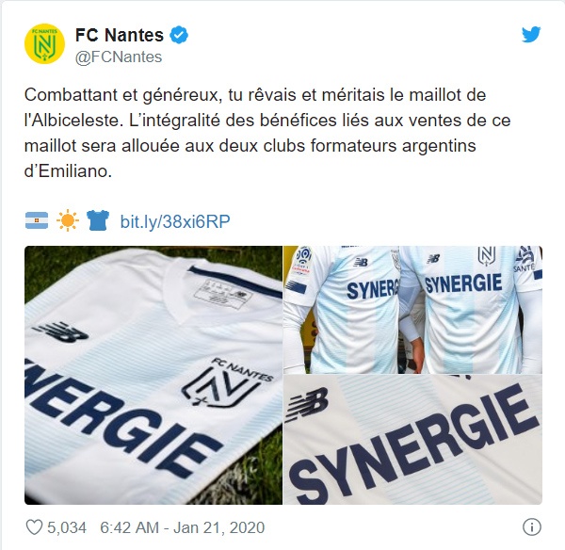Viewport: 565px width, 550px height.
Task: View the large folded jersey photo
Action: [x=153, y=375]
